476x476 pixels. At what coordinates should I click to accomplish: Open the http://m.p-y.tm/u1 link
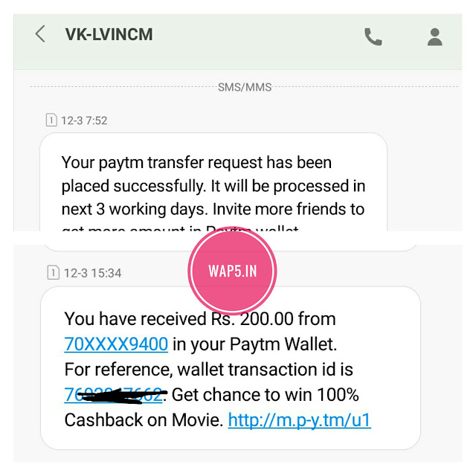tap(299, 420)
